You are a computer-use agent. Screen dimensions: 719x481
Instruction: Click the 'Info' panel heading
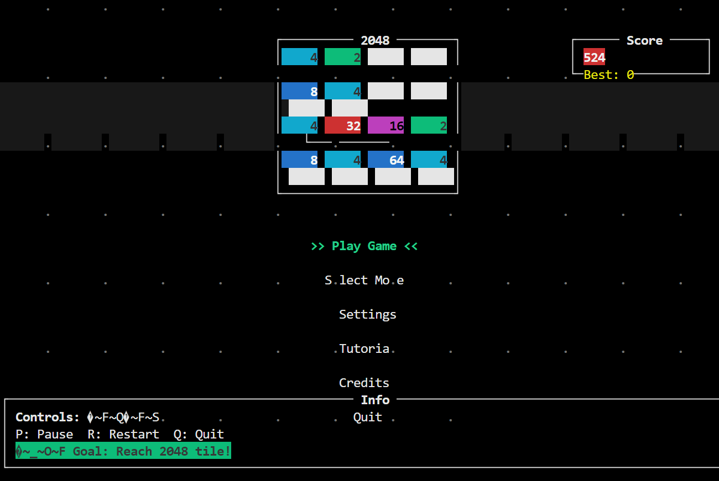pyautogui.click(x=375, y=400)
